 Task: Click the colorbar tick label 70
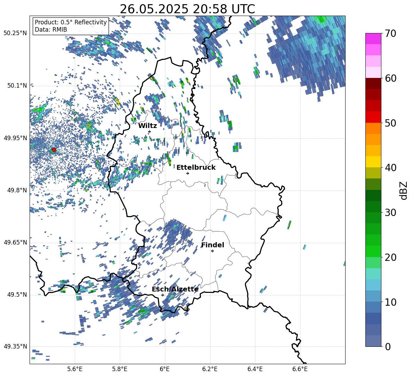tap(390, 34)
